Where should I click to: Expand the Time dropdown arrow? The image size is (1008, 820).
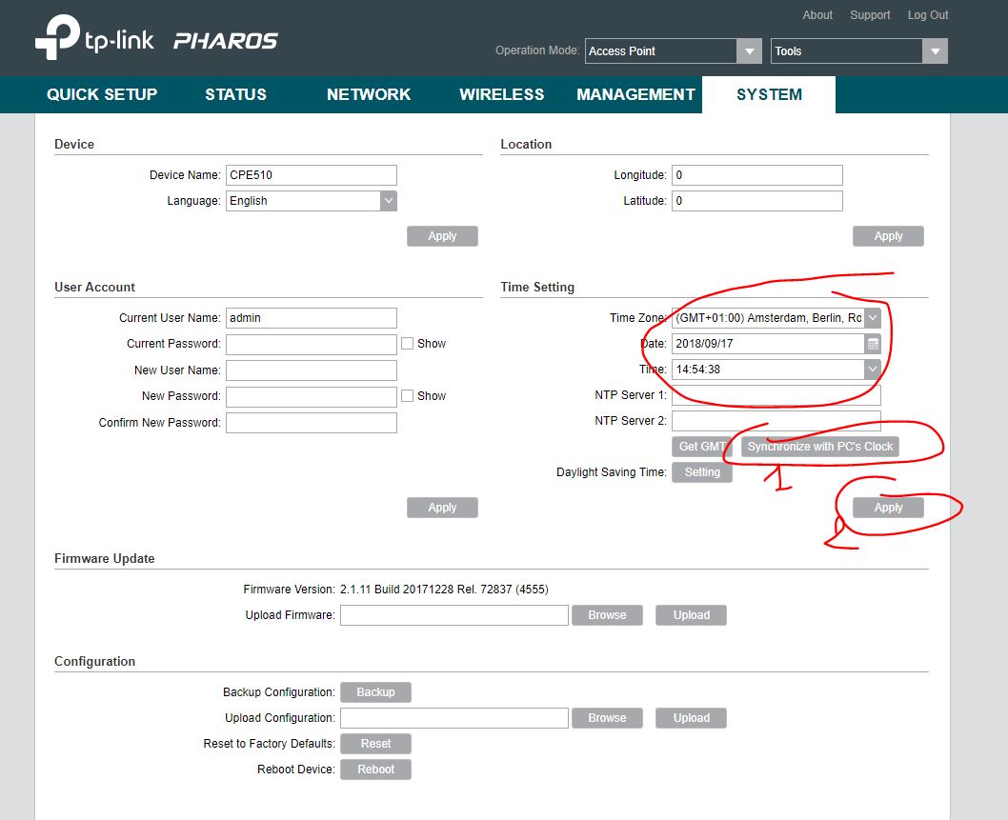tap(873, 370)
